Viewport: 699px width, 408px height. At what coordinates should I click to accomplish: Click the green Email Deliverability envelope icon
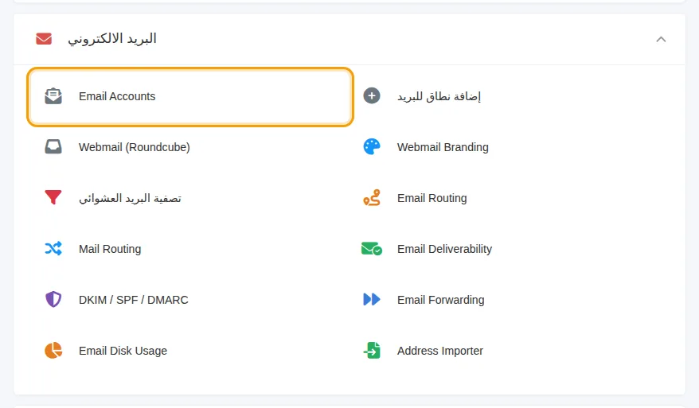tap(371, 249)
